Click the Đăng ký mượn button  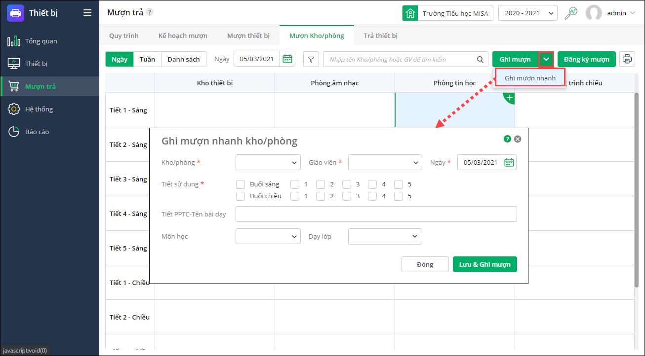point(587,59)
